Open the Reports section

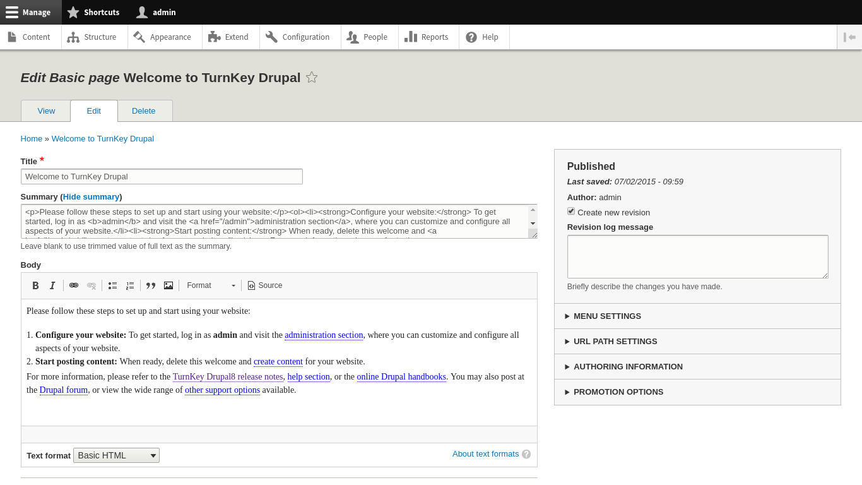(x=429, y=37)
